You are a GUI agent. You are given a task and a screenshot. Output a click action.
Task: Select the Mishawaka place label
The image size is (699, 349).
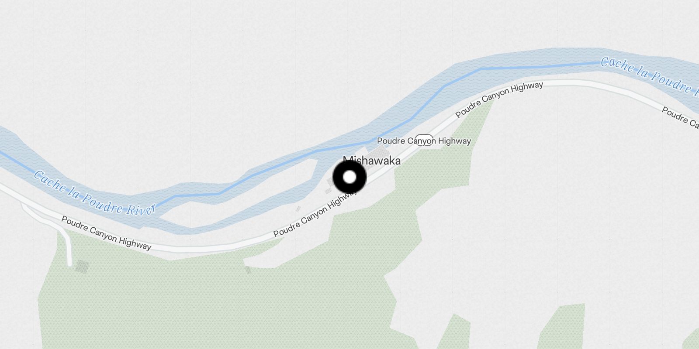pyautogui.click(x=372, y=161)
